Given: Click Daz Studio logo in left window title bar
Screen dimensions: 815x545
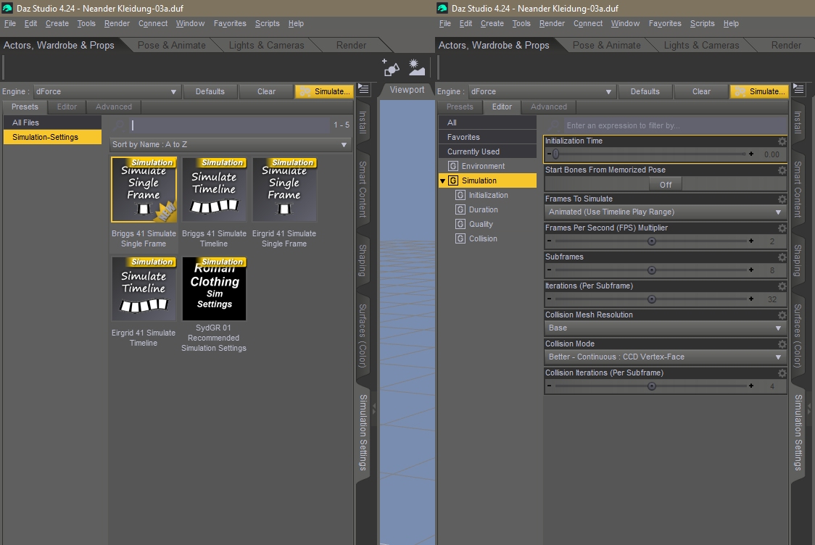Looking at the screenshot, I should [7, 8].
